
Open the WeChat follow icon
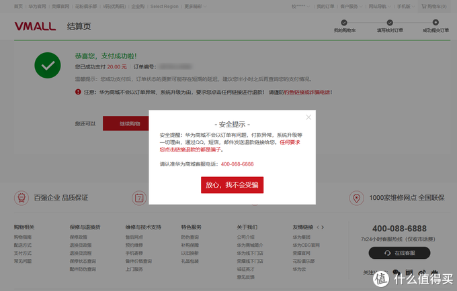397,273
